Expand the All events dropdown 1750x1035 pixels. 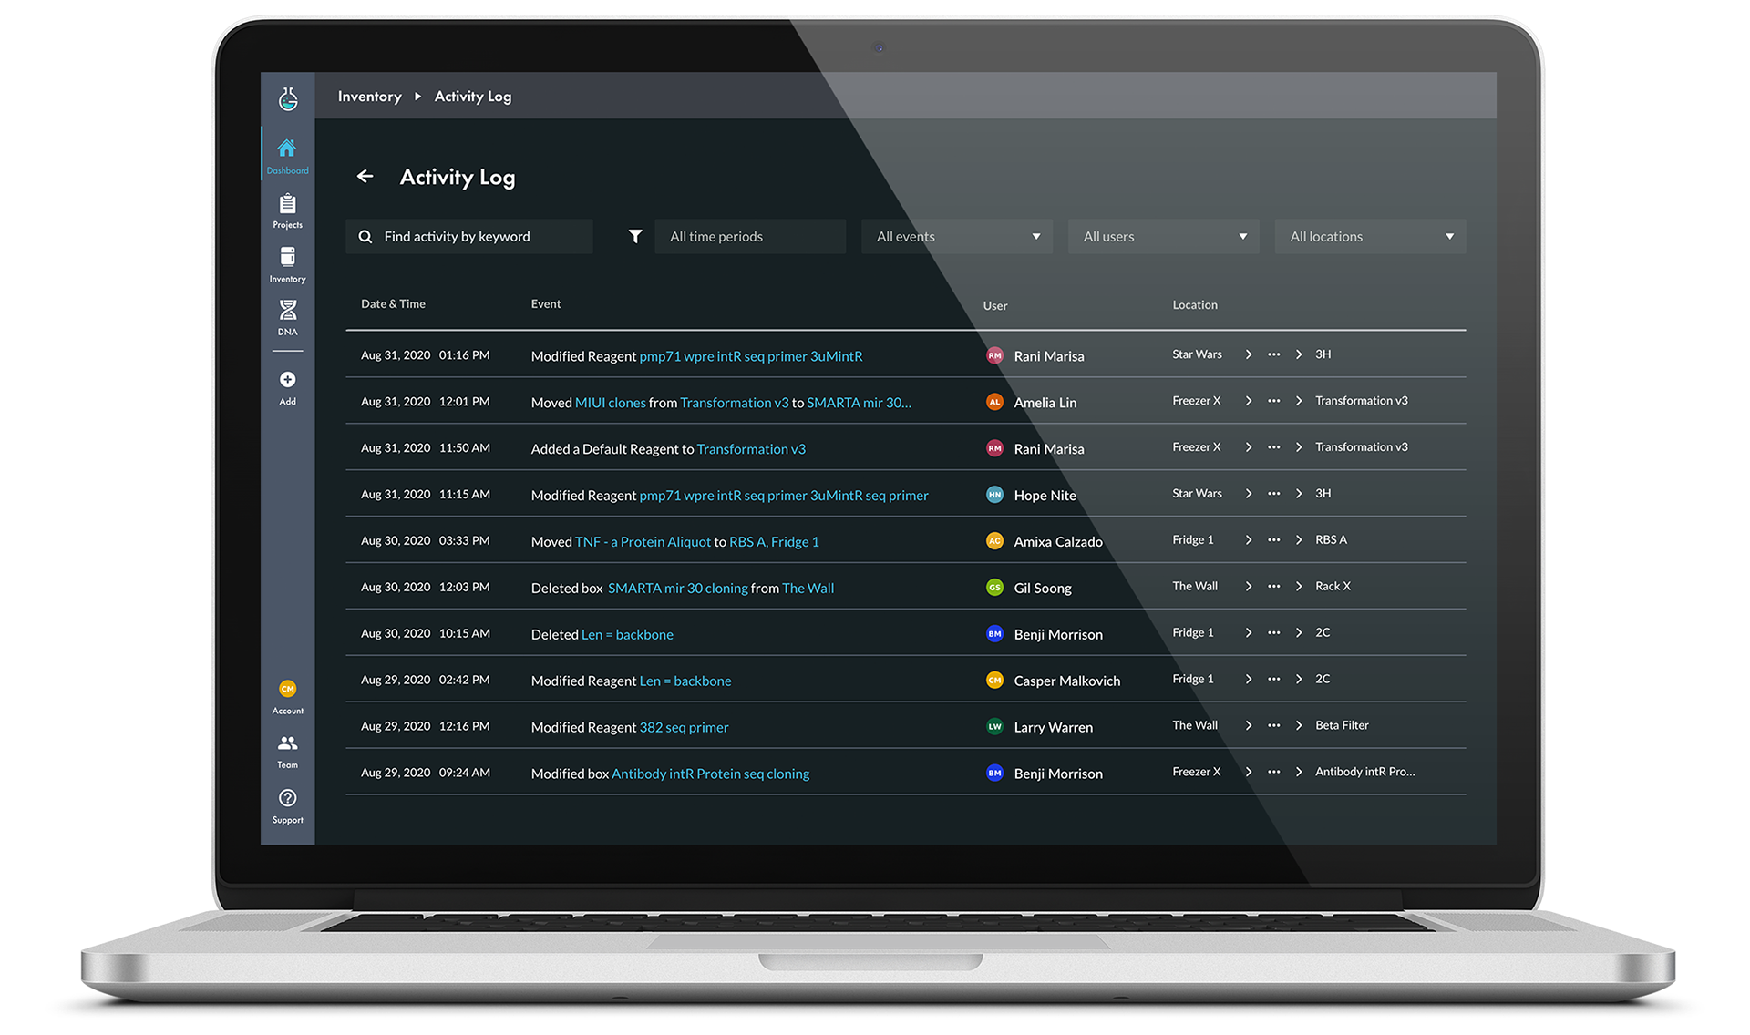coord(956,237)
